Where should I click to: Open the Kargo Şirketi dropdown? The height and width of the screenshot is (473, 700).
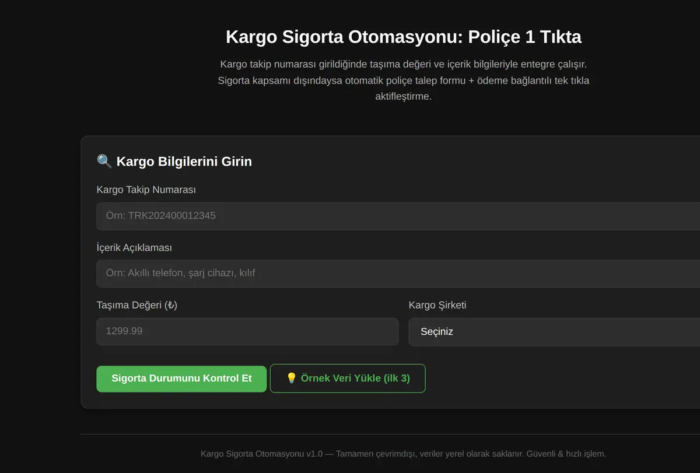[x=554, y=332]
